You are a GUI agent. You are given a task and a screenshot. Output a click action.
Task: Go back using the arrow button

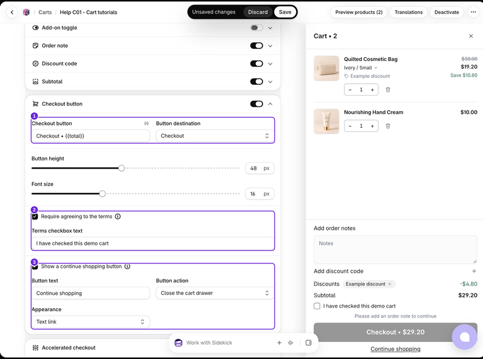click(12, 13)
